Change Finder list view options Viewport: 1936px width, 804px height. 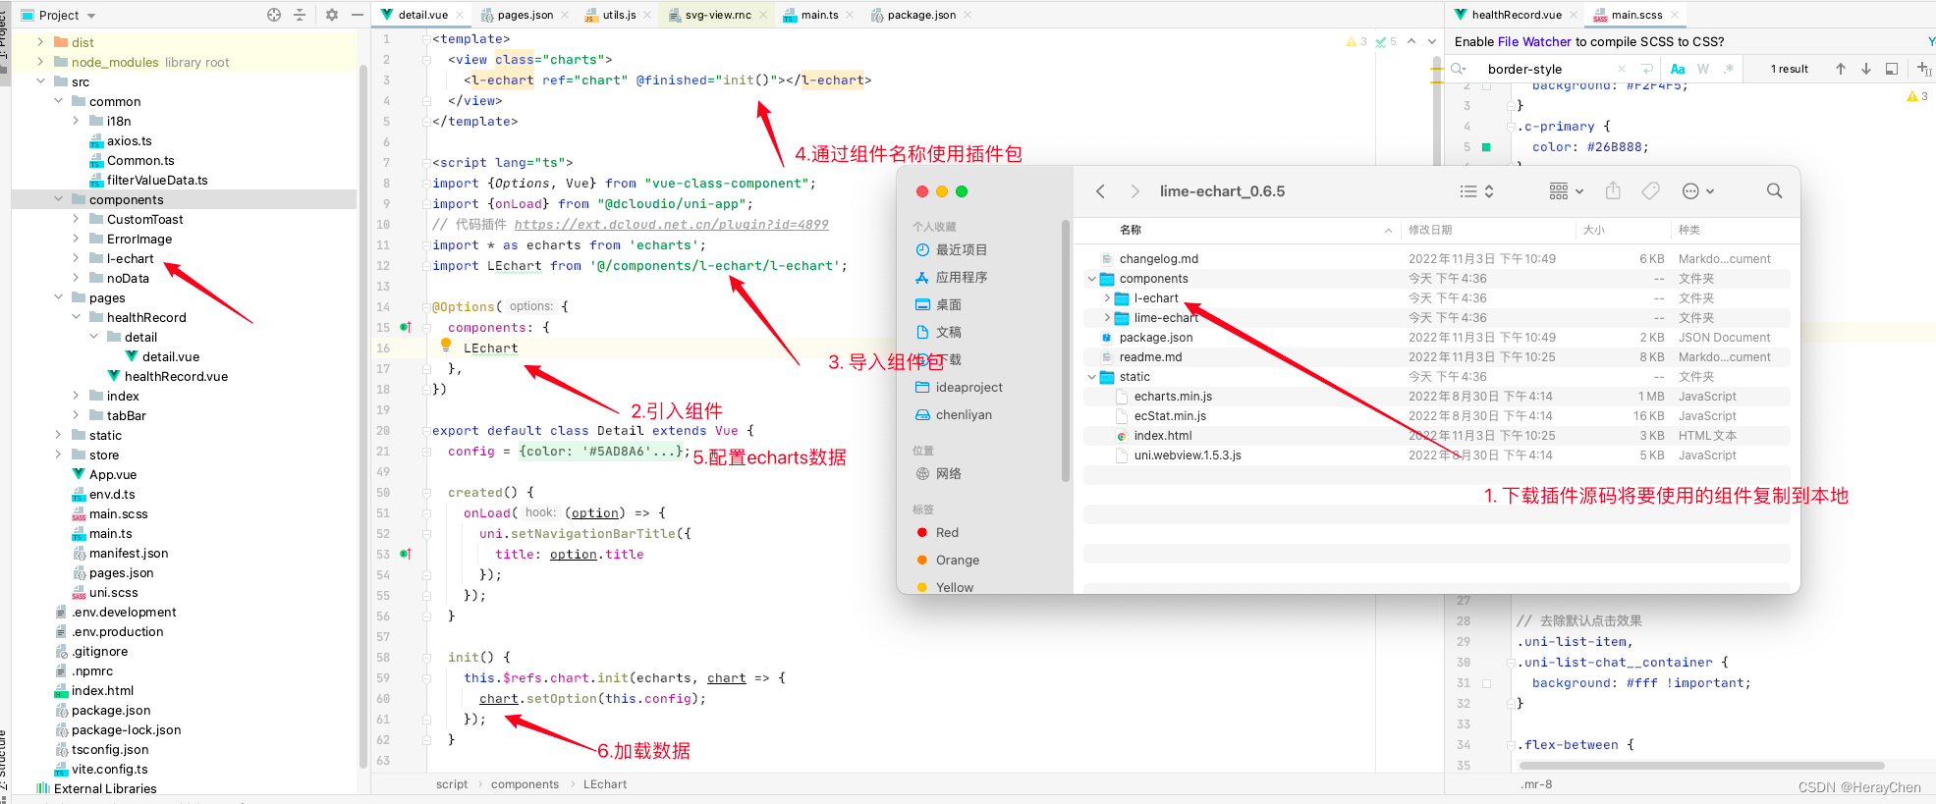(1476, 191)
